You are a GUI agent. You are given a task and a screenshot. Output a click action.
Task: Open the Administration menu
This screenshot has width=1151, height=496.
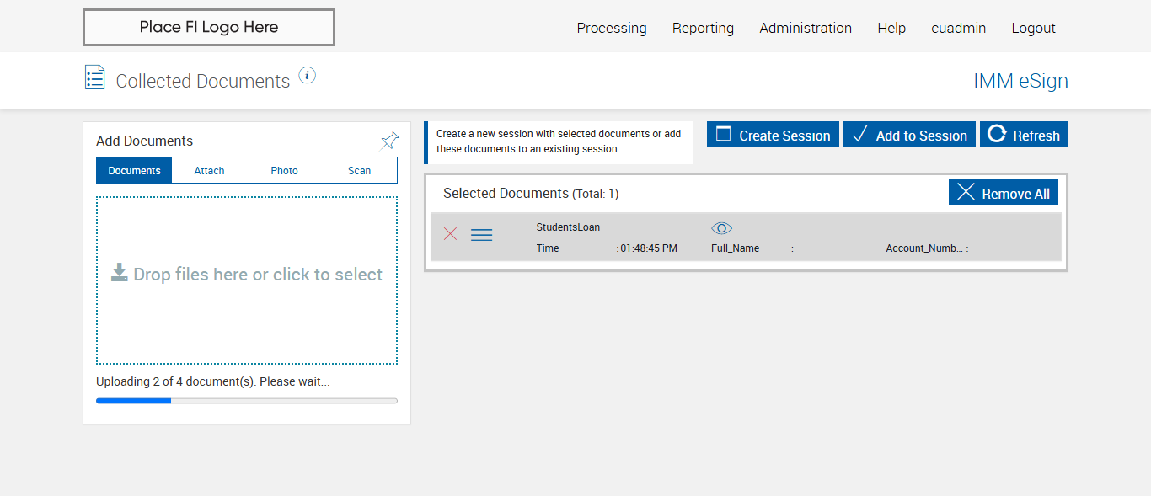[x=806, y=28]
